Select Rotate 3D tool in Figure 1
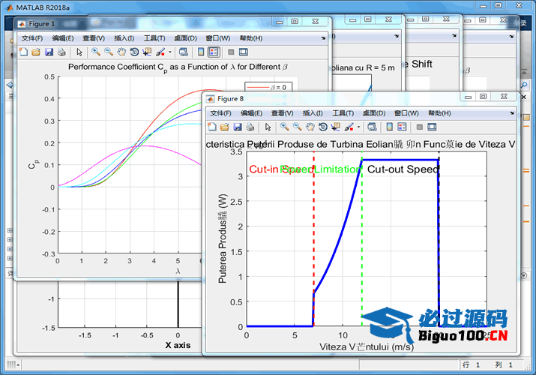Screen dimensions: 536x375 (134, 52)
